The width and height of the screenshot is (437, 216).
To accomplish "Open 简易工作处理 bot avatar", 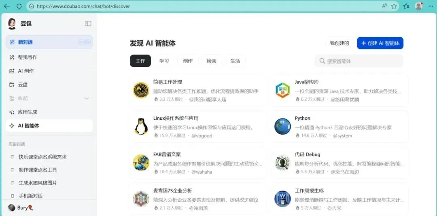I will (x=141, y=90).
